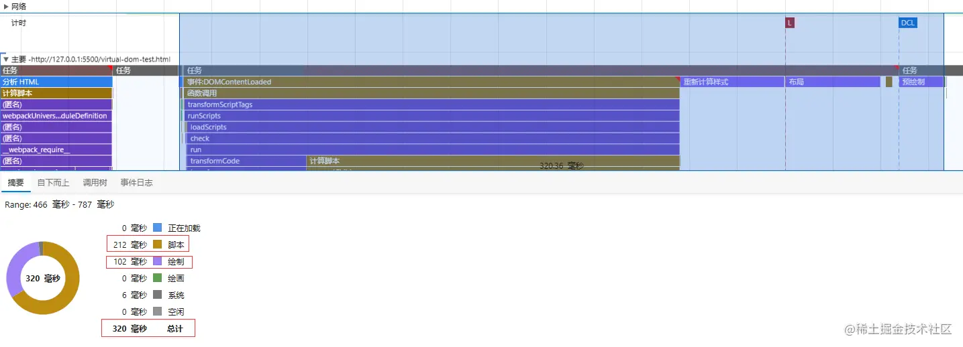Click the dark gray 系统 swatch
Screen dimensions: 963x347
(158, 295)
